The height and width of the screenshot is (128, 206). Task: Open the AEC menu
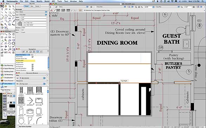(x=53, y=1)
